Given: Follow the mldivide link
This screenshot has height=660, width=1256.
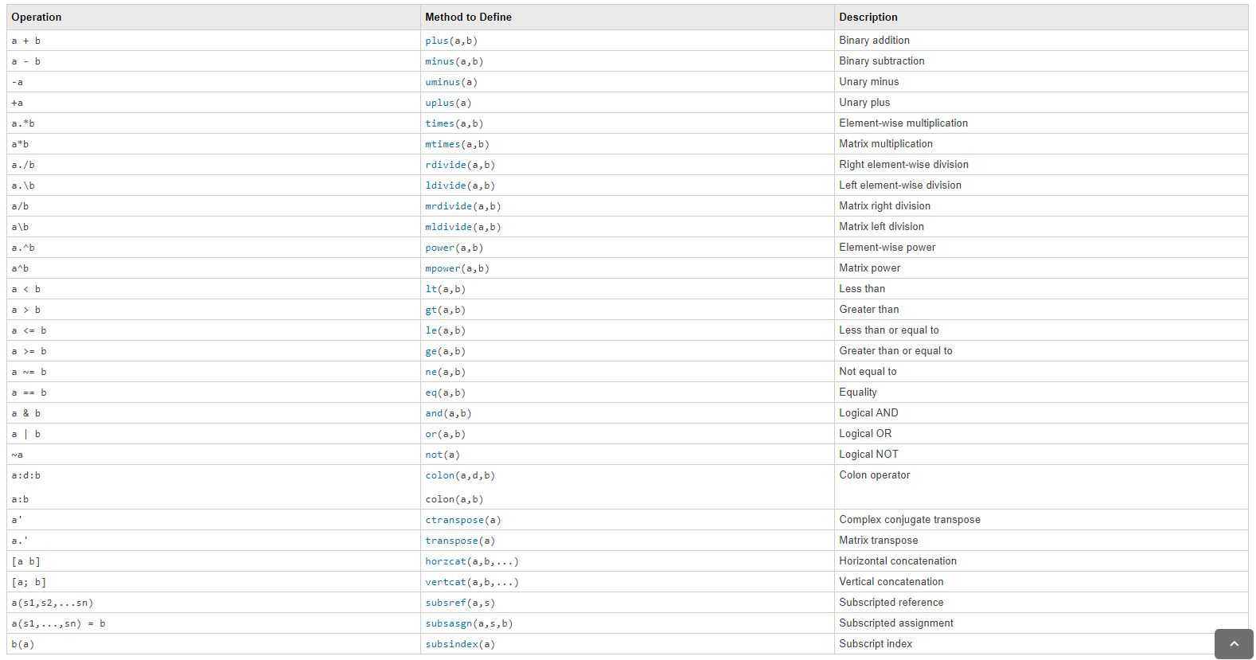Looking at the screenshot, I should (x=448, y=227).
